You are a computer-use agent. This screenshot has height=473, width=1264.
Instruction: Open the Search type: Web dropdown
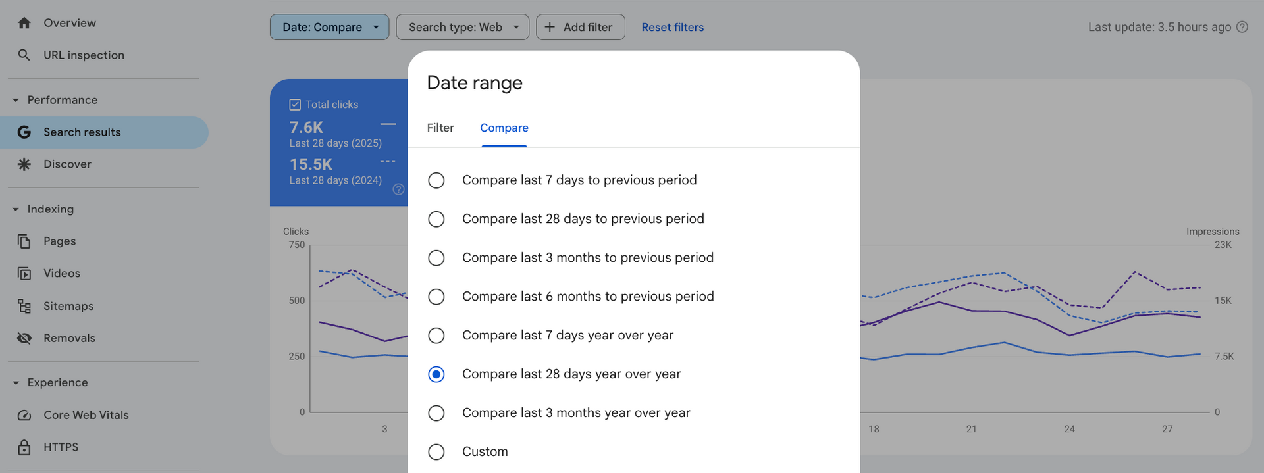pos(462,27)
